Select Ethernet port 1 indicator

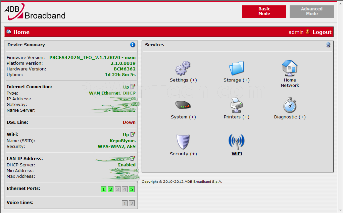103,189
